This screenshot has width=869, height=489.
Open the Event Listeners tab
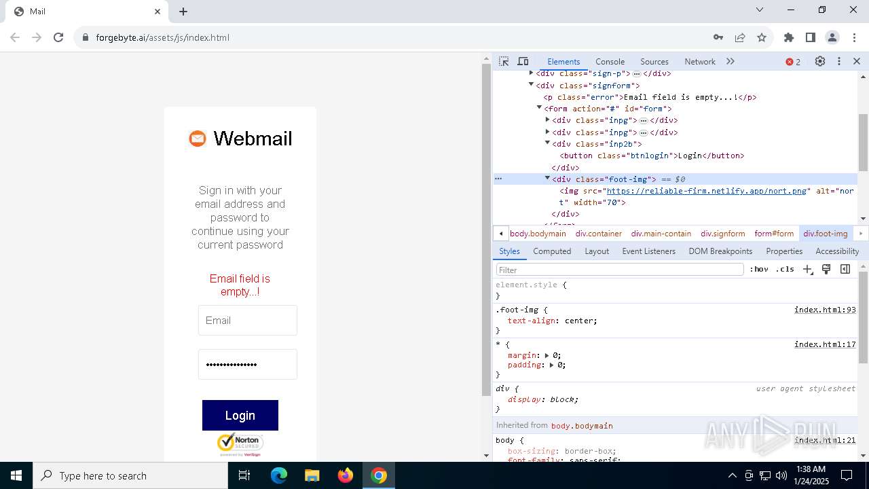[x=649, y=251]
